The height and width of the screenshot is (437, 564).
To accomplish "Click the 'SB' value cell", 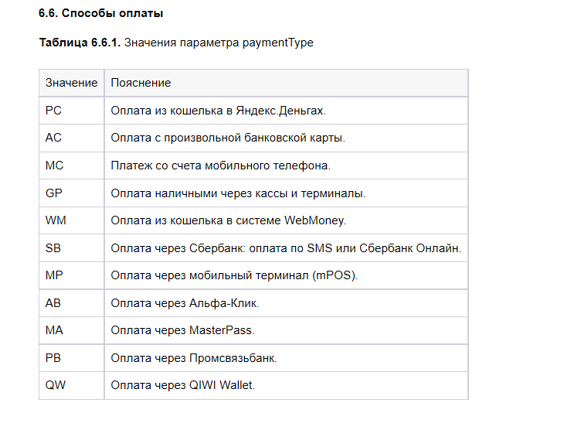I will 53,248.
